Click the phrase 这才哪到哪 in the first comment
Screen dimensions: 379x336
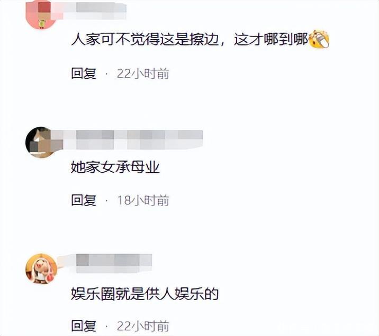coord(271,40)
